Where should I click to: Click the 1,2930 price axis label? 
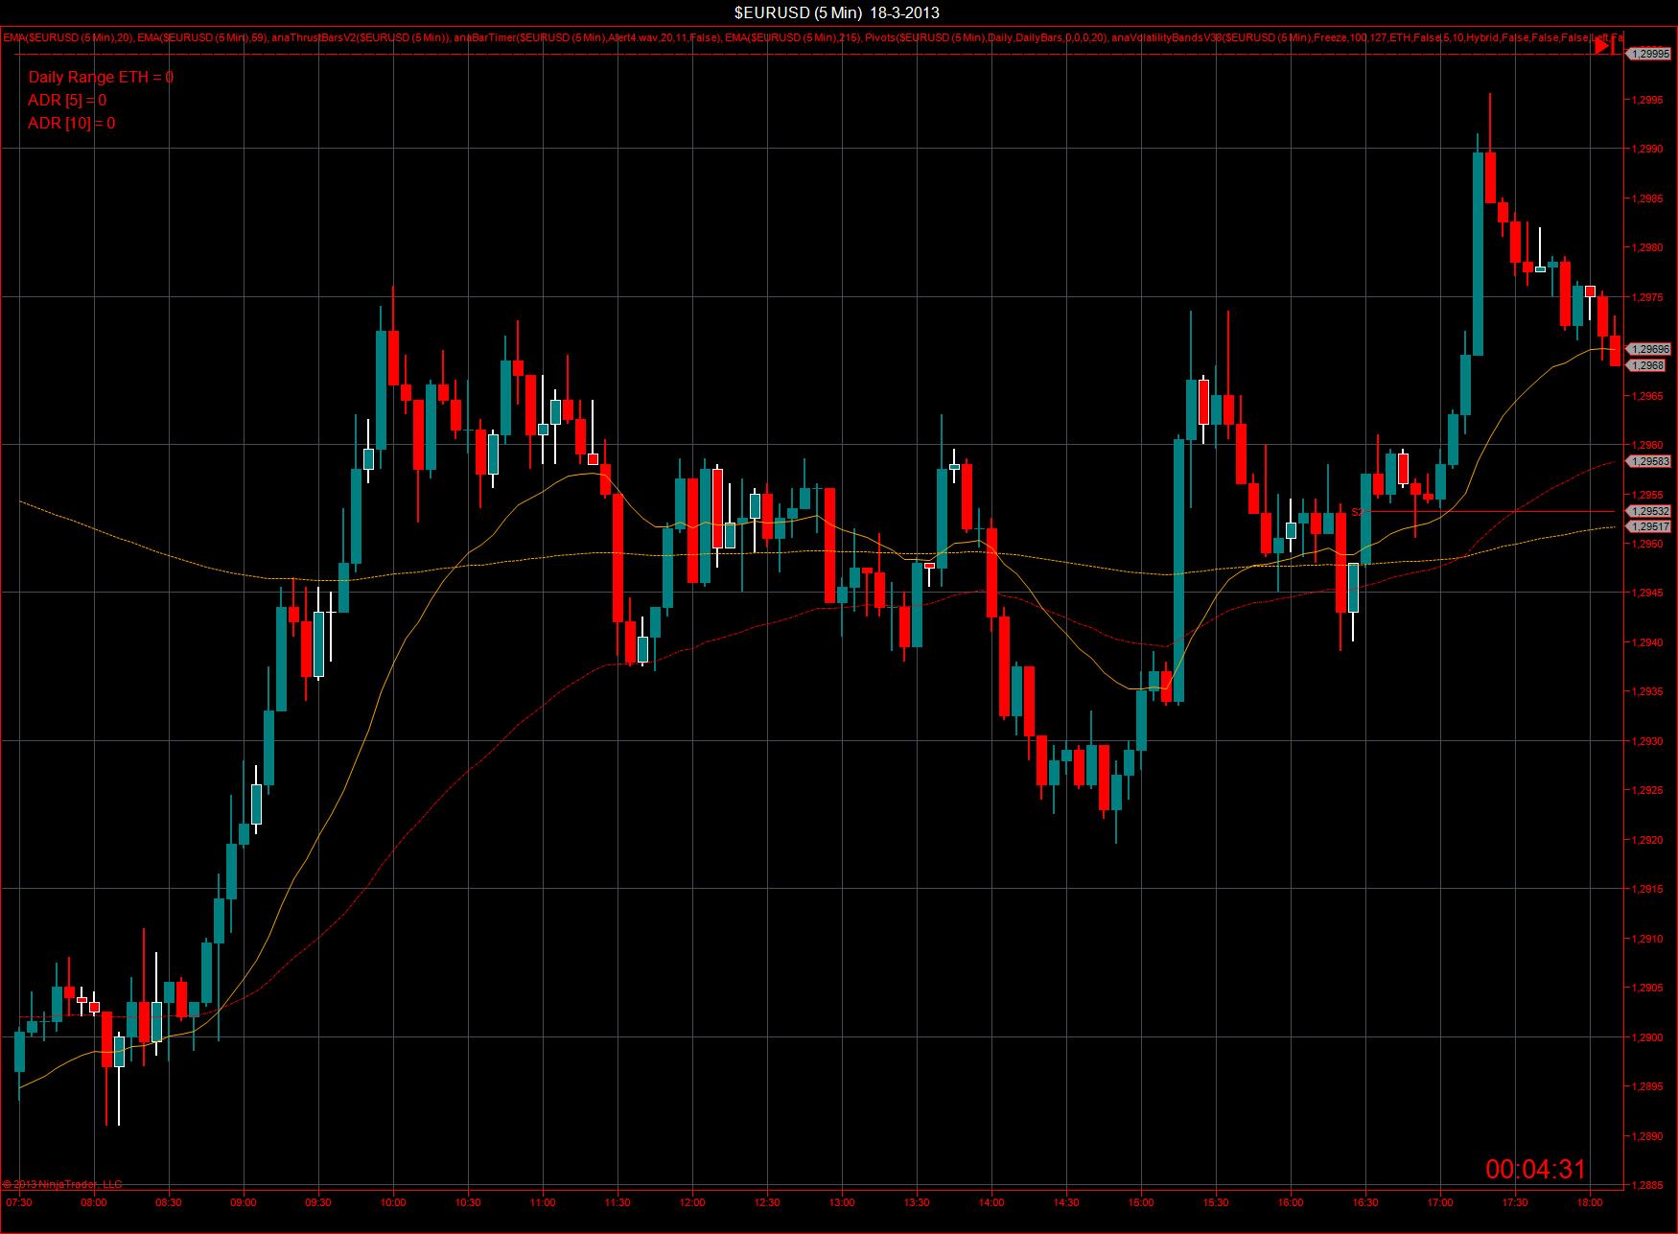tap(1648, 741)
